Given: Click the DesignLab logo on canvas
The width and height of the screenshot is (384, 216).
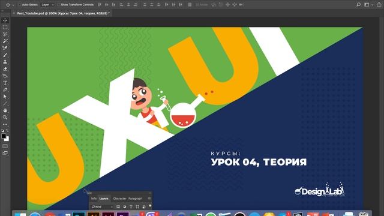Looking at the screenshot, I should (x=320, y=190).
